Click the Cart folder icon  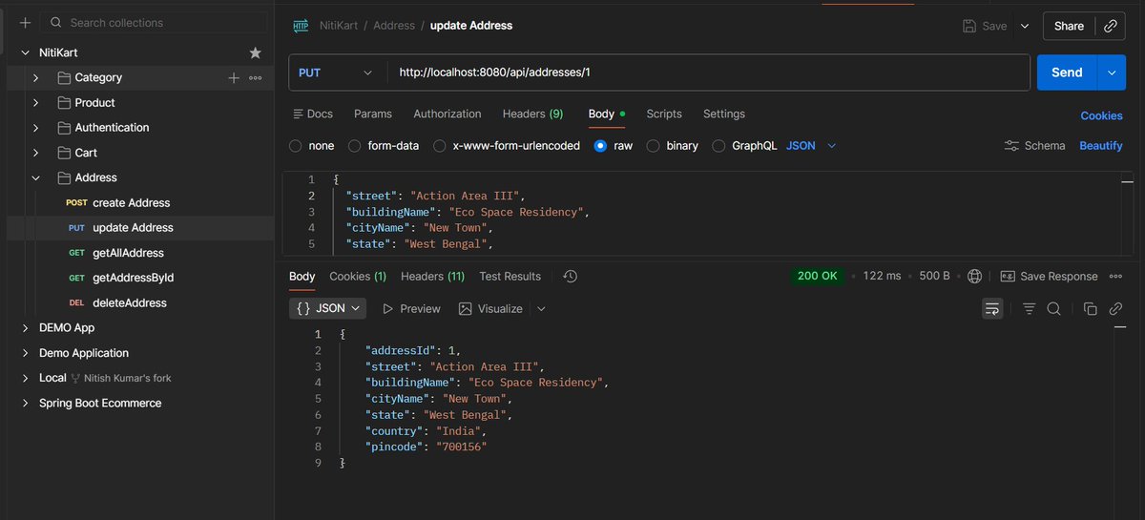[x=64, y=153]
